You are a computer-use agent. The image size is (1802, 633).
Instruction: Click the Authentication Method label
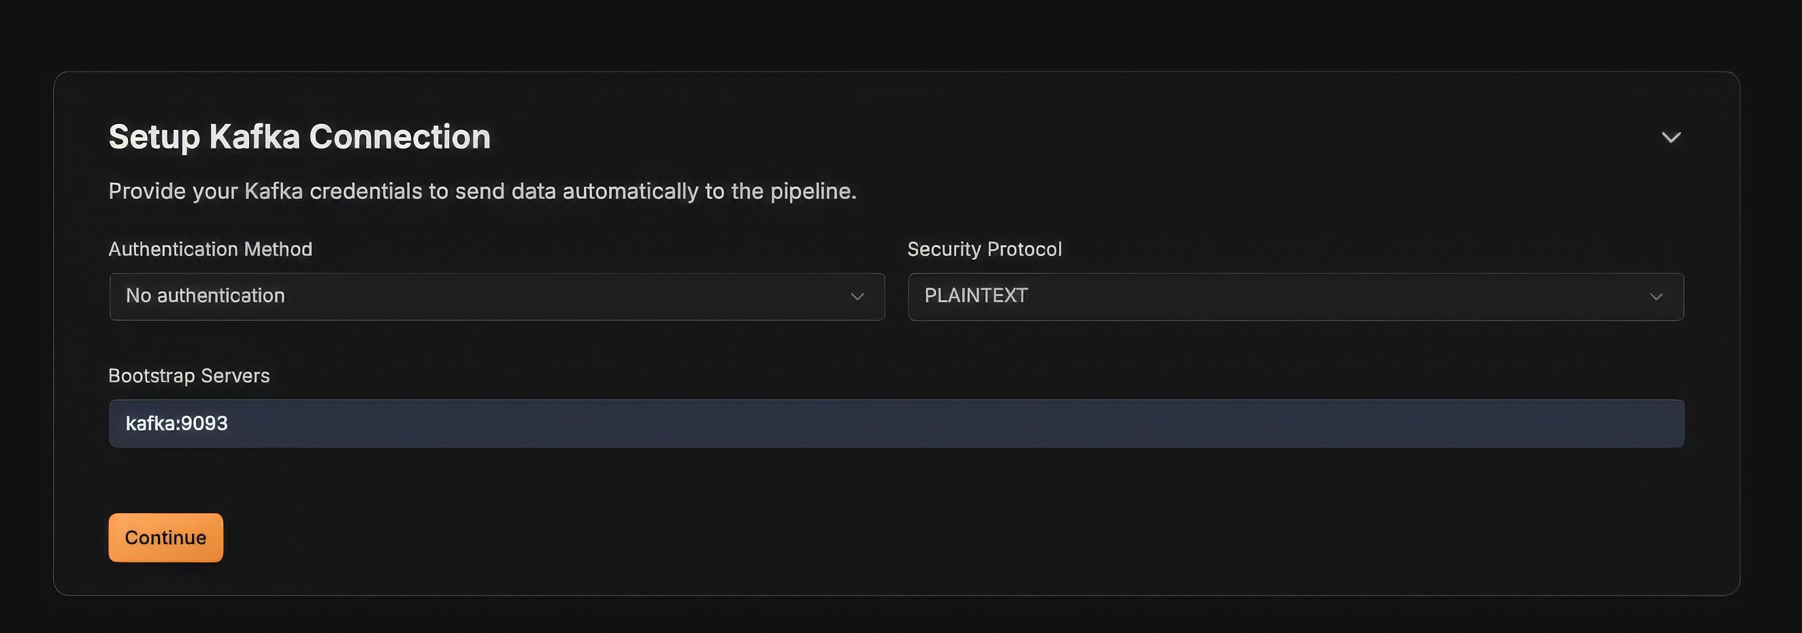coord(210,249)
